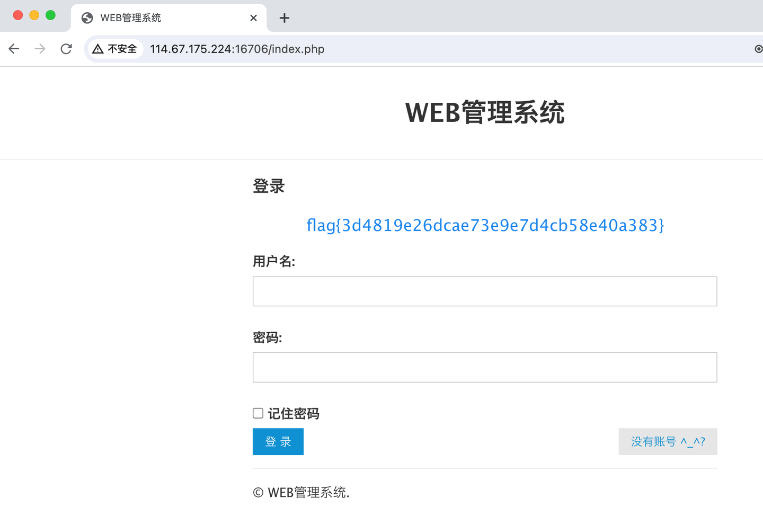Click inside the 用户名 username field
Viewport: 763px width, 524px height.
(x=484, y=291)
